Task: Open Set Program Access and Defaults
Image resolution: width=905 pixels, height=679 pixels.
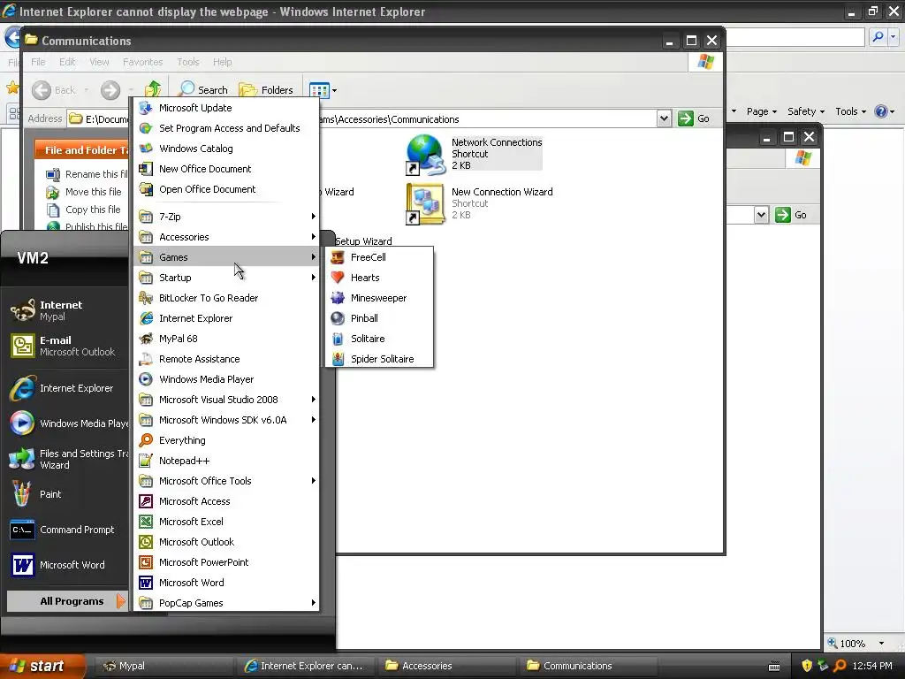Action: click(x=226, y=128)
